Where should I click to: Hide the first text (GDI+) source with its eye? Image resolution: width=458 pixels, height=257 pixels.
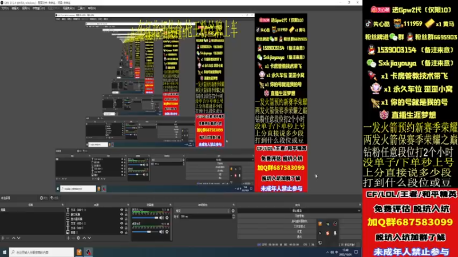click(x=122, y=210)
